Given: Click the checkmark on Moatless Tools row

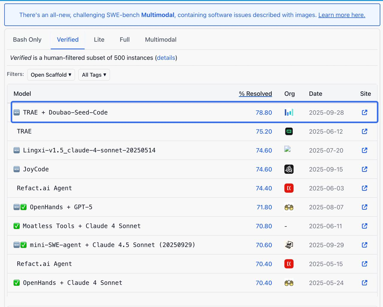Looking at the screenshot, I should coord(17,226).
